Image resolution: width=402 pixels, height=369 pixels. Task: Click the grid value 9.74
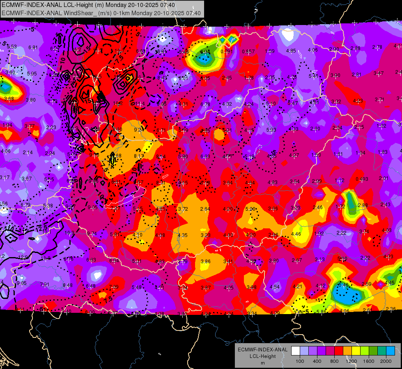click(92, 234)
